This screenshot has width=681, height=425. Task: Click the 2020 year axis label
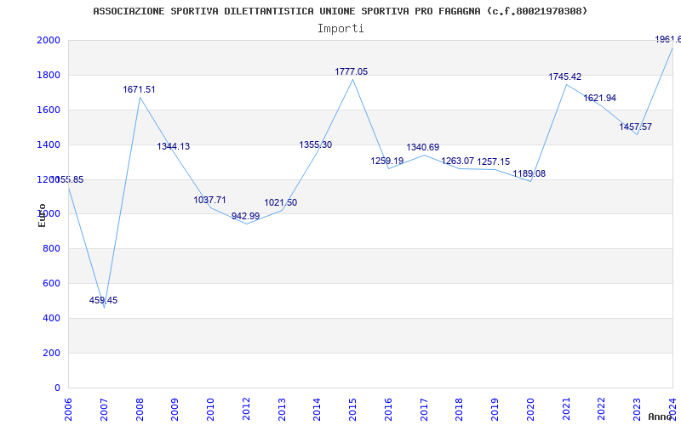click(x=530, y=410)
